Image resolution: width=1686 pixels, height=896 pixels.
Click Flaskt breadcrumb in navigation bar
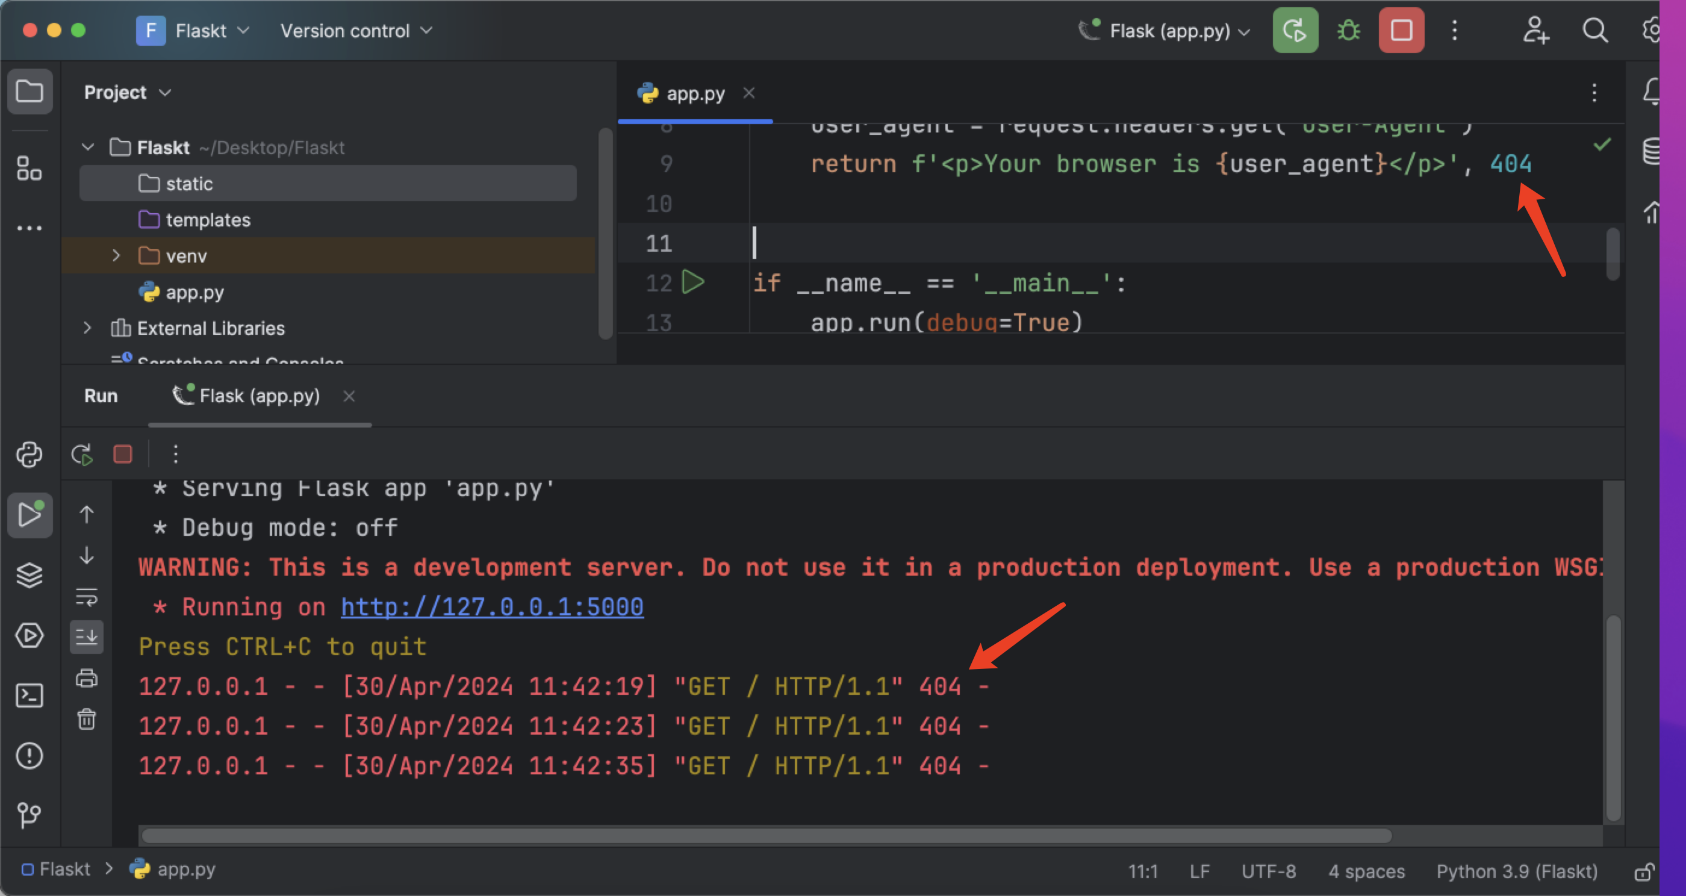pyautogui.click(x=57, y=869)
